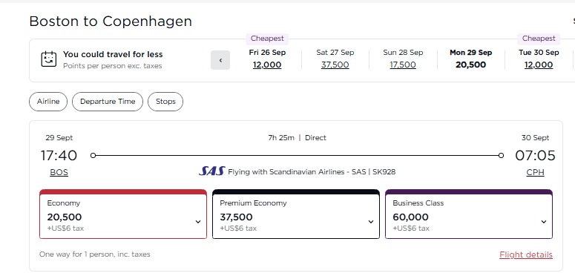Open the Departure Time filter
Viewport: 575px width, 276px height.
(108, 102)
